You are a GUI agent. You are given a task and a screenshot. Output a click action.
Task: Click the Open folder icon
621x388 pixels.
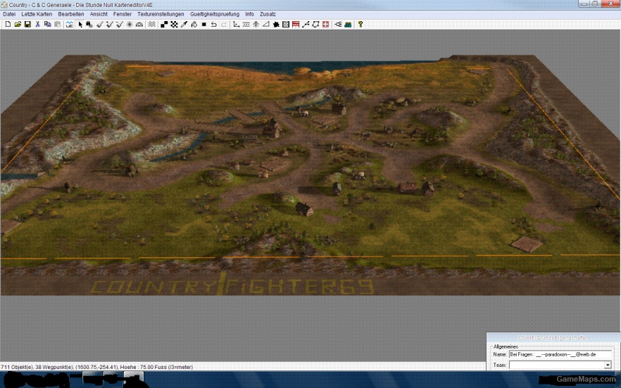pyautogui.click(x=18, y=25)
